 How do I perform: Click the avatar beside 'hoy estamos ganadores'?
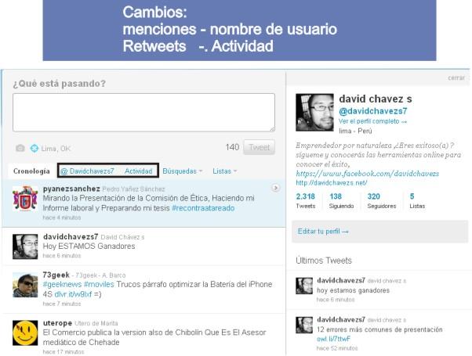pos(304,286)
